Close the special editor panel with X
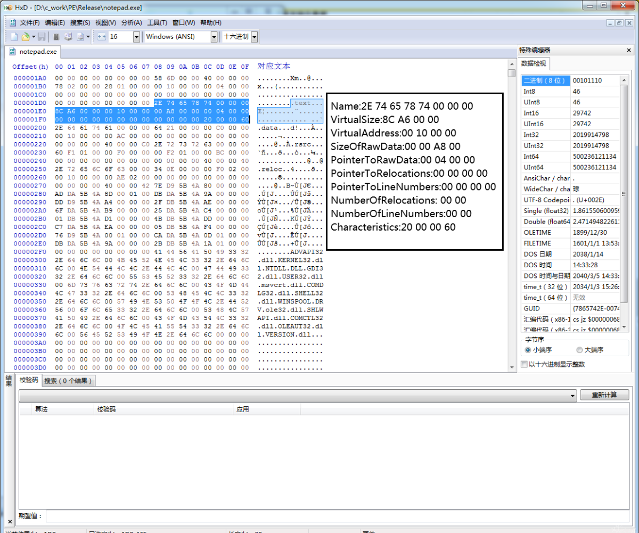This screenshot has width=639, height=533. pyautogui.click(x=629, y=50)
